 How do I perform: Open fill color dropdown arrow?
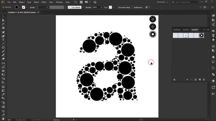pyautogui.click(x=20, y=7)
